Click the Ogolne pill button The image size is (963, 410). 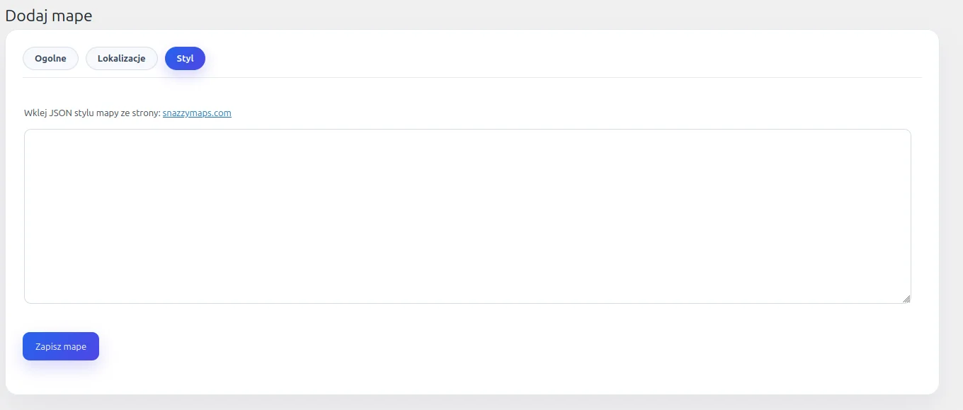click(50, 59)
